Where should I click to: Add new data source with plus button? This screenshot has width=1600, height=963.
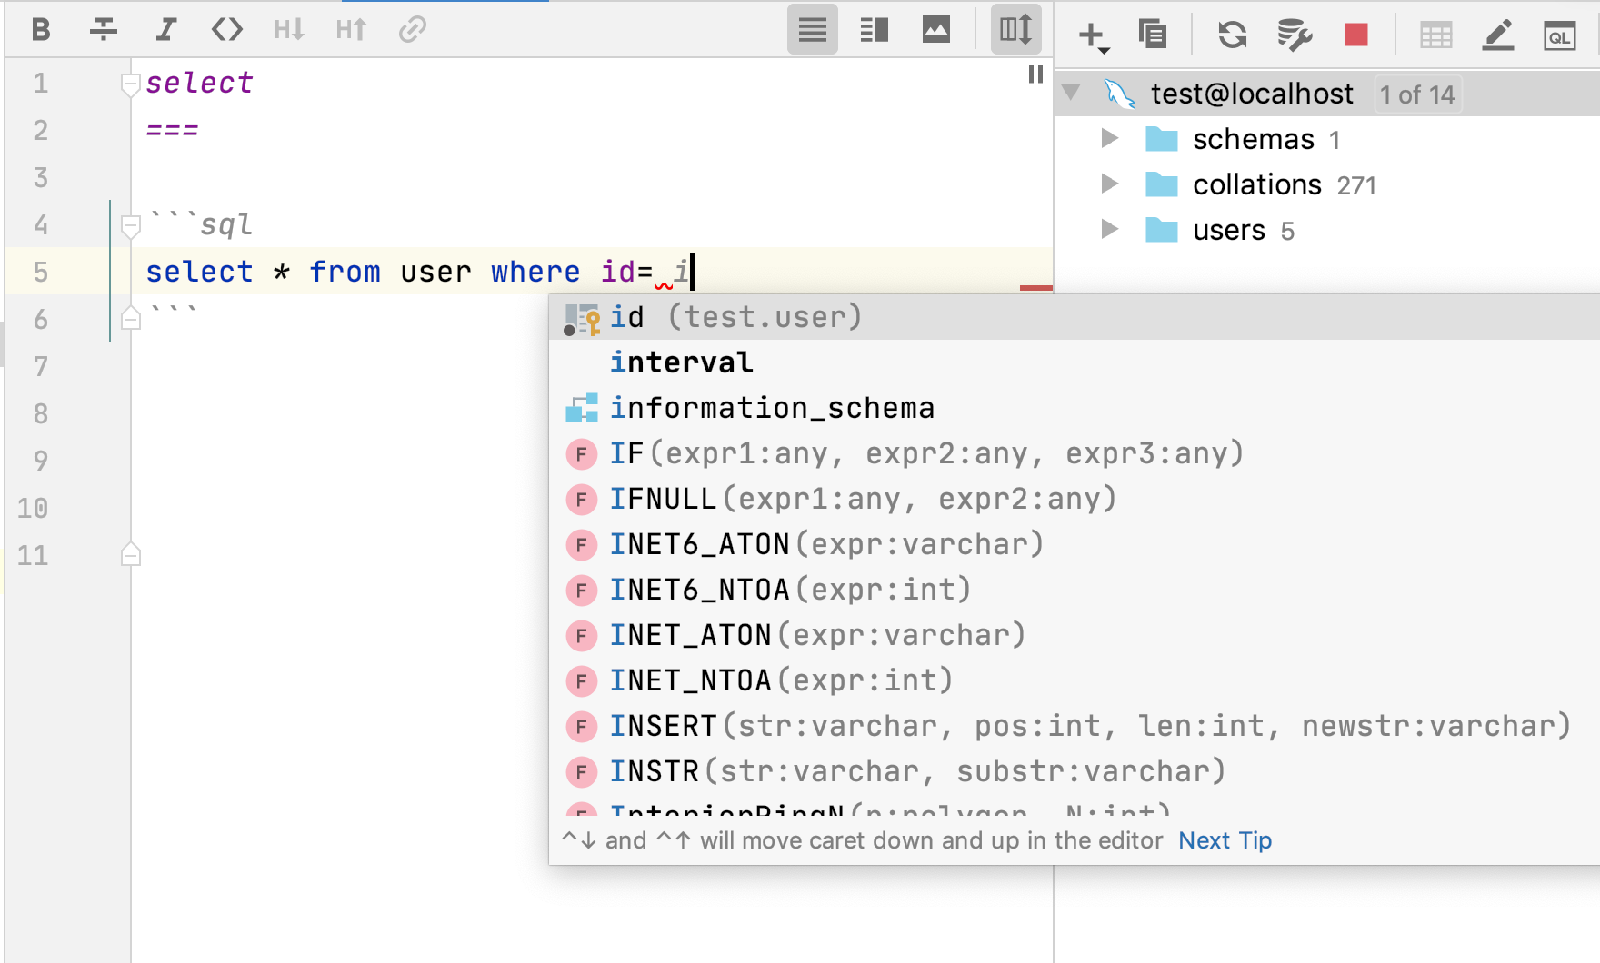pos(1092,35)
